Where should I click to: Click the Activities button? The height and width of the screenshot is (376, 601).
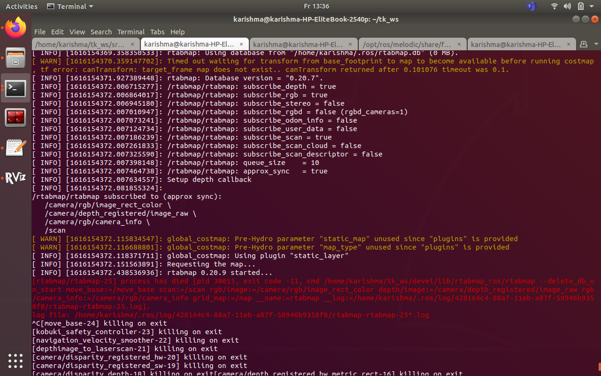coord(22,7)
